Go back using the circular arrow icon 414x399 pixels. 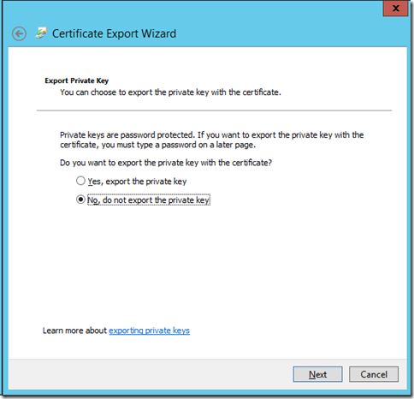click(x=19, y=34)
